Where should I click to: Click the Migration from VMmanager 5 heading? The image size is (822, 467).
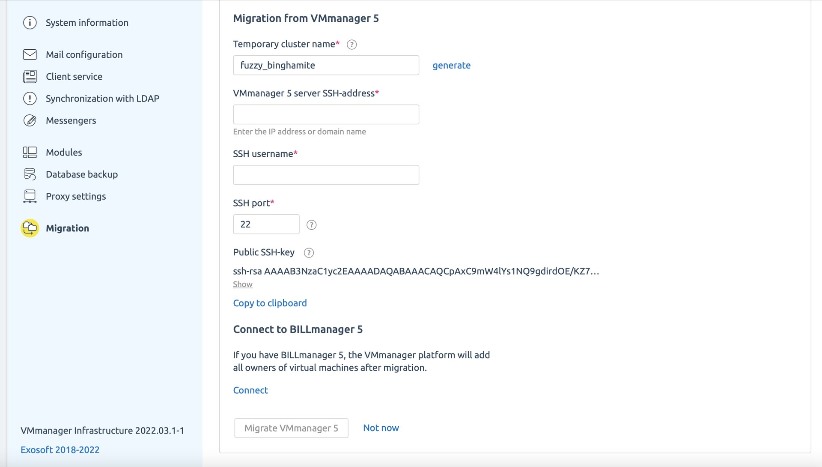click(x=306, y=18)
